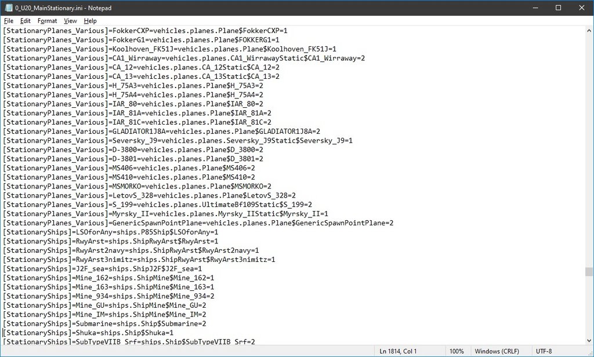
Task: Click the RwyArst=ships line
Action: point(111,241)
